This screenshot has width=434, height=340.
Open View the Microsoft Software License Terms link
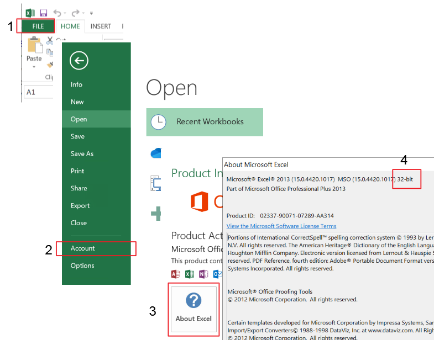coord(281,226)
